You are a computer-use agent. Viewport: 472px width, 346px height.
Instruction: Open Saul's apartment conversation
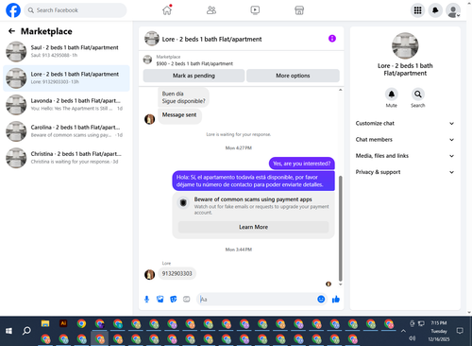[x=66, y=51]
